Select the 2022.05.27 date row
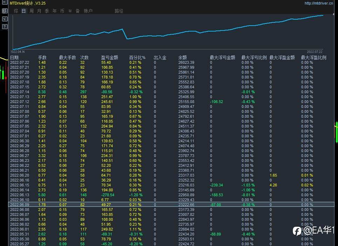This screenshot has width=338, height=246. point(171,244)
